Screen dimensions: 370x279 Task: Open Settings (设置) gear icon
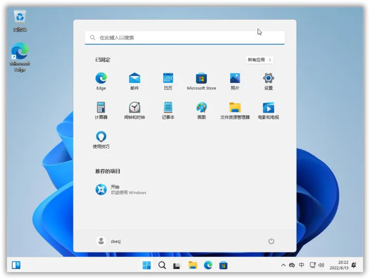tap(269, 81)
